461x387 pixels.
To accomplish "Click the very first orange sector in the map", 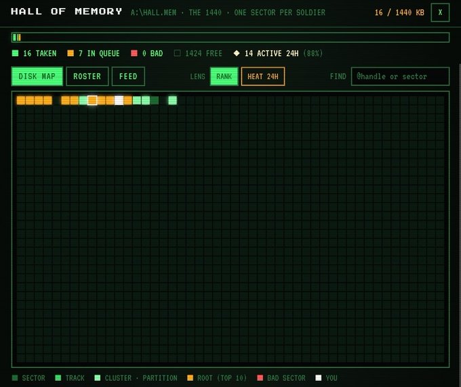I will point(21,100).
